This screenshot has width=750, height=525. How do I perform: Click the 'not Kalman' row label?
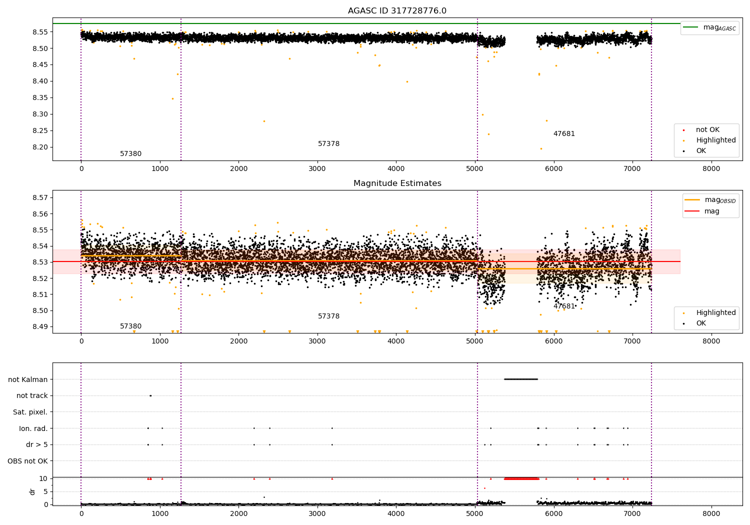[28, 379]
